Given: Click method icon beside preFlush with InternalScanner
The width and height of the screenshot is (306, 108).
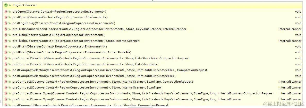Looking at the screenshot, I should (6, 41).
